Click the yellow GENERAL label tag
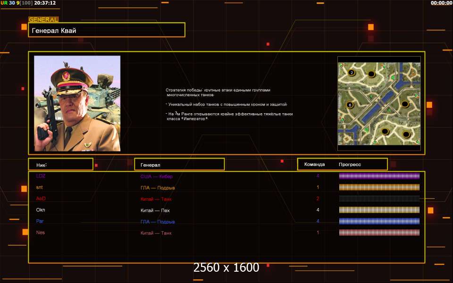Viewport: 453px width, 283px height. pos(43,19)
